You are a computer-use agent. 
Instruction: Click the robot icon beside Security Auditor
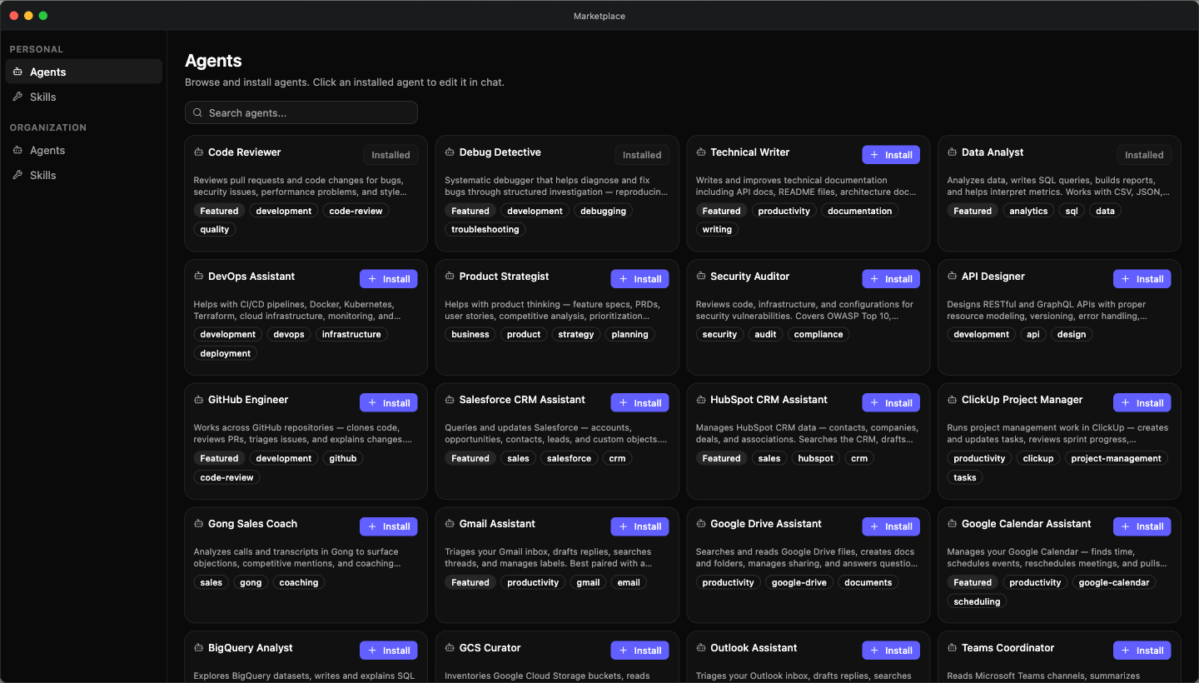700,277
